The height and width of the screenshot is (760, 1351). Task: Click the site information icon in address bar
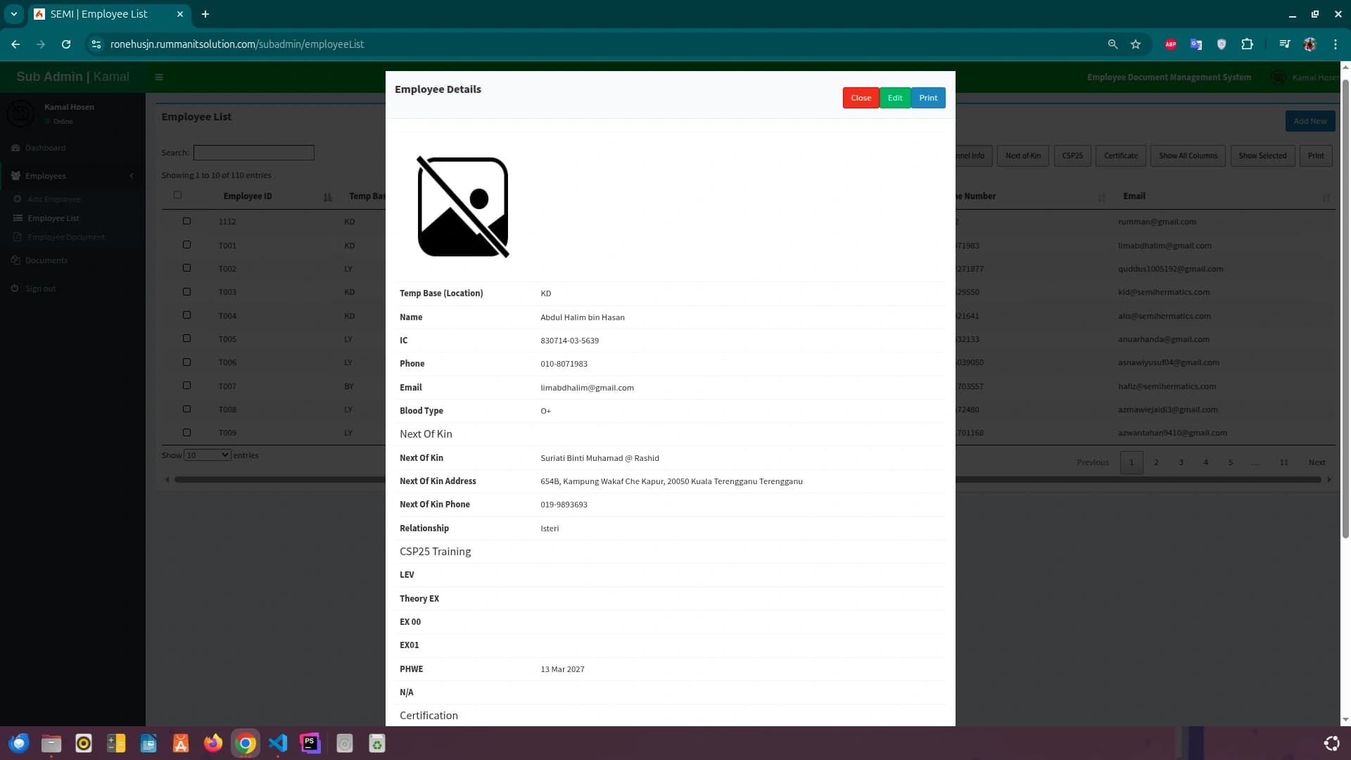96,44
